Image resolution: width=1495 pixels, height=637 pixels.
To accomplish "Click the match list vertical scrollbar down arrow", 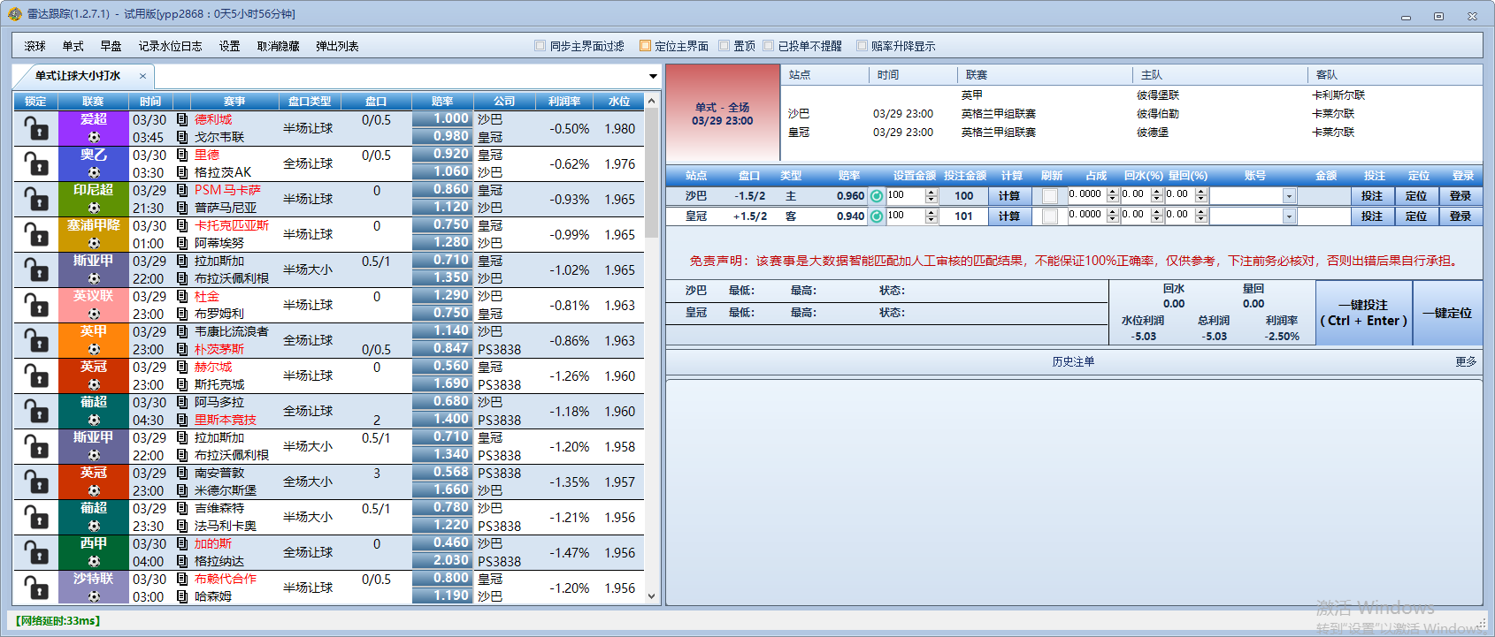I will click(652, 596).
